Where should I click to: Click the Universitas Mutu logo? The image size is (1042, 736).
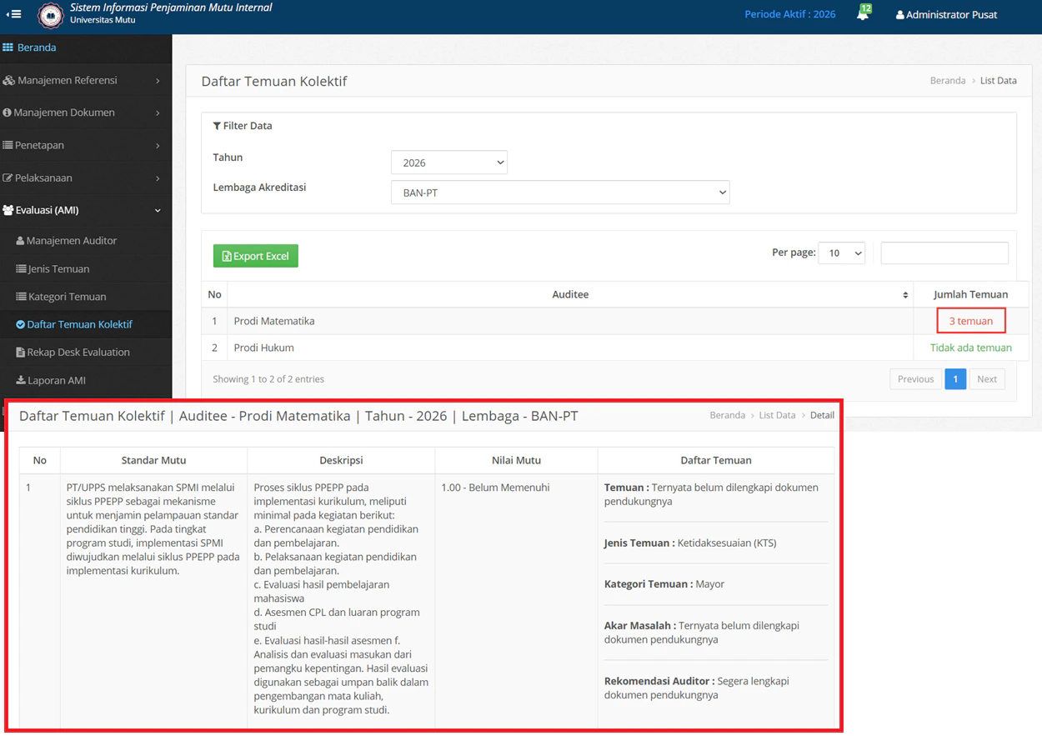tap(50, 15)
